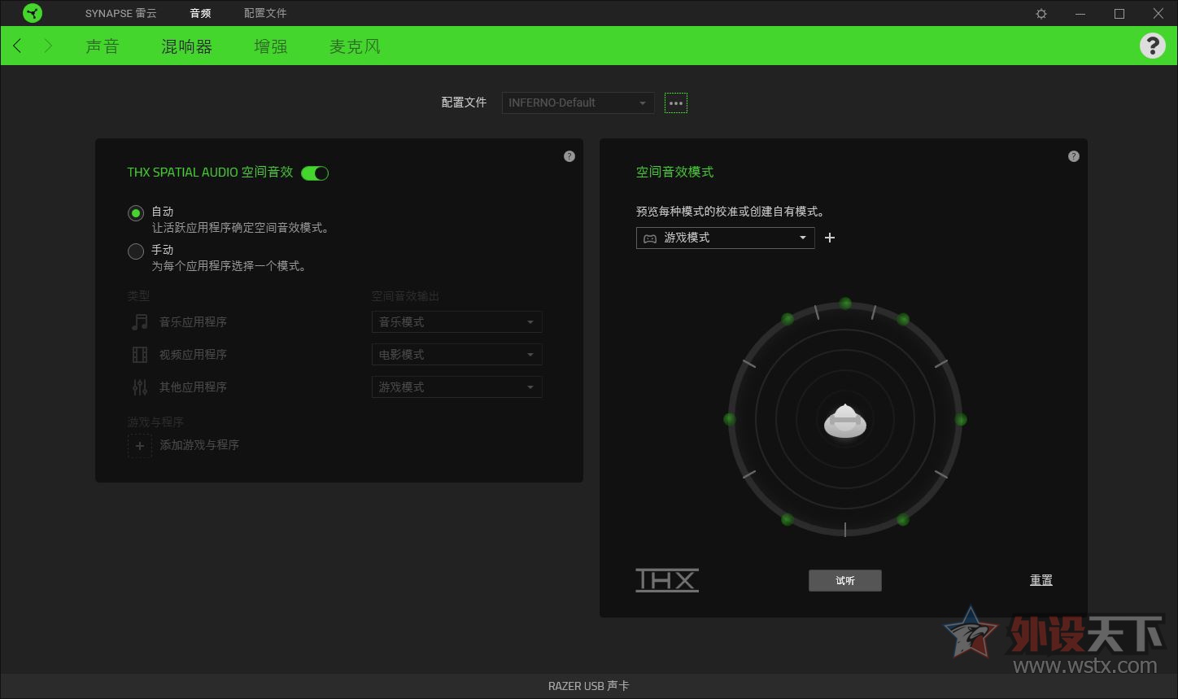Click the 空间音效模式 heading

tap(675, 173)
